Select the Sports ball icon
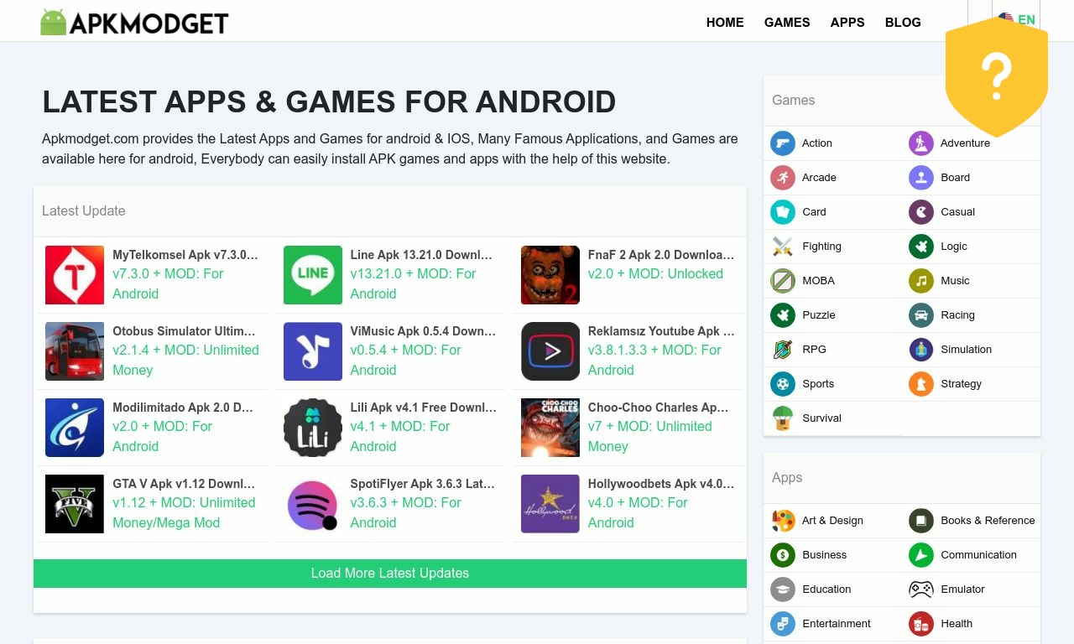 (x=783, y=384)
